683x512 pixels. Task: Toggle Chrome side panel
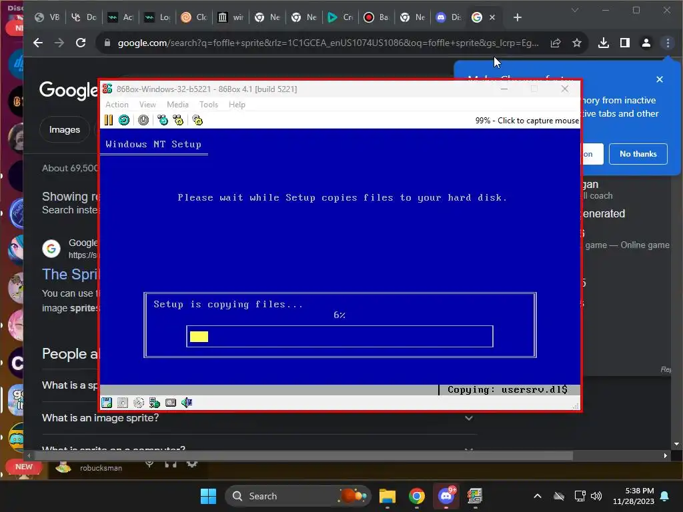point(624,43)
